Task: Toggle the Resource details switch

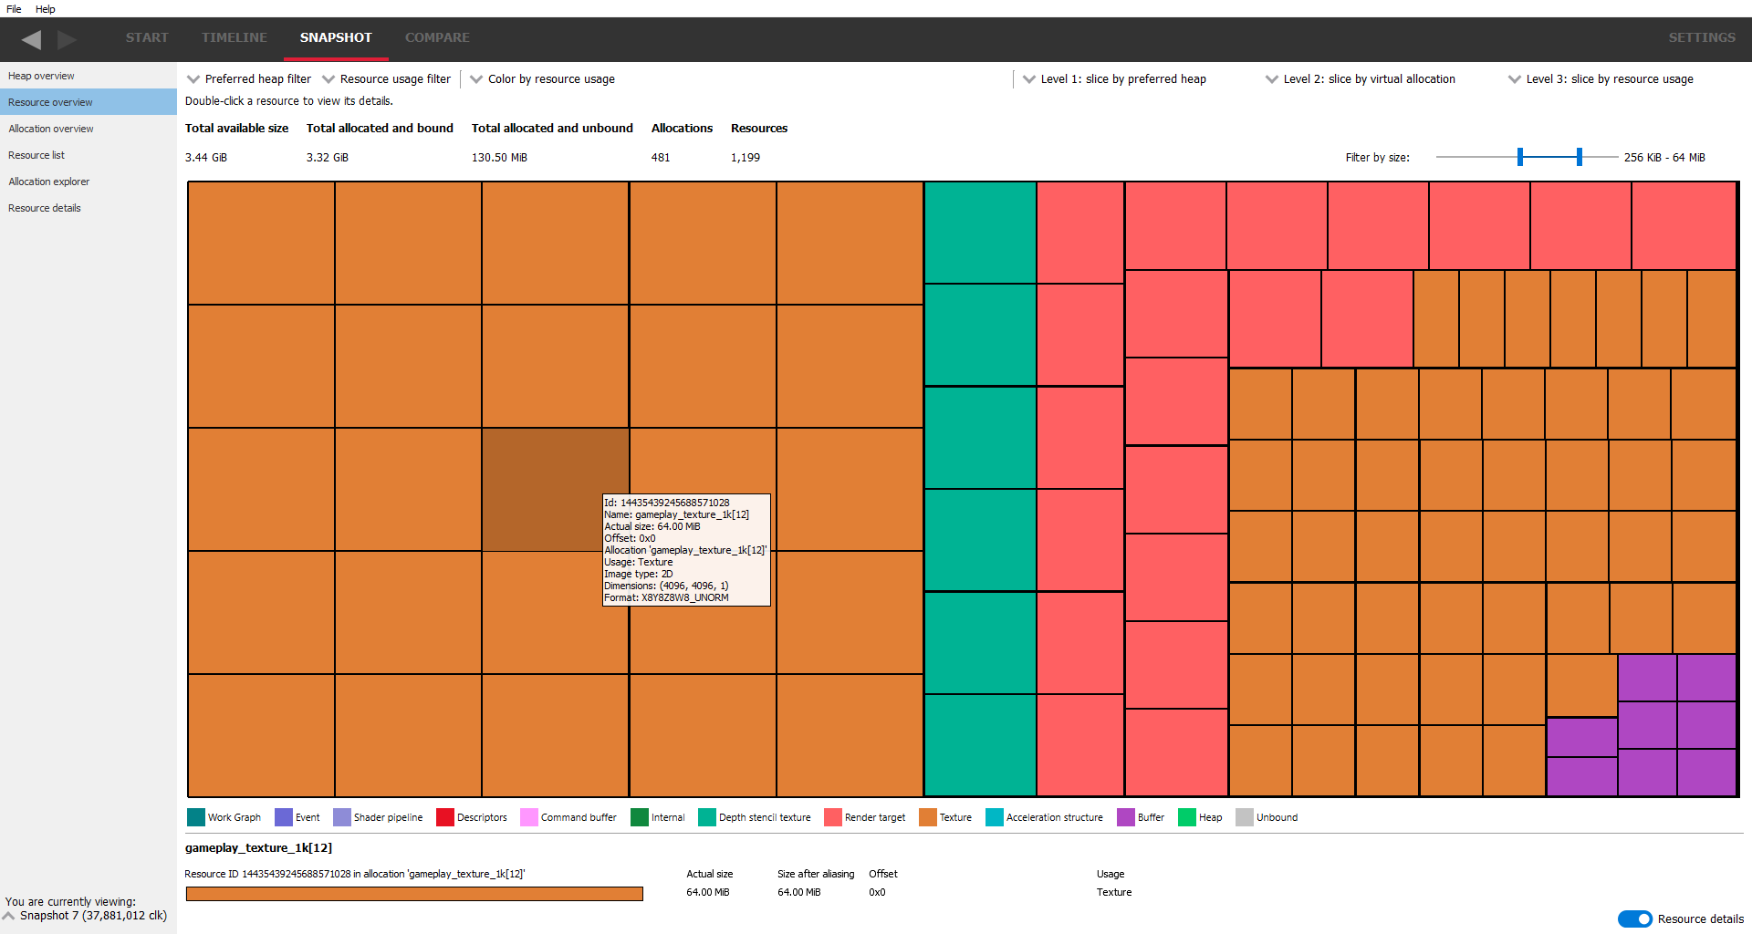Action: pos(1634,918)
